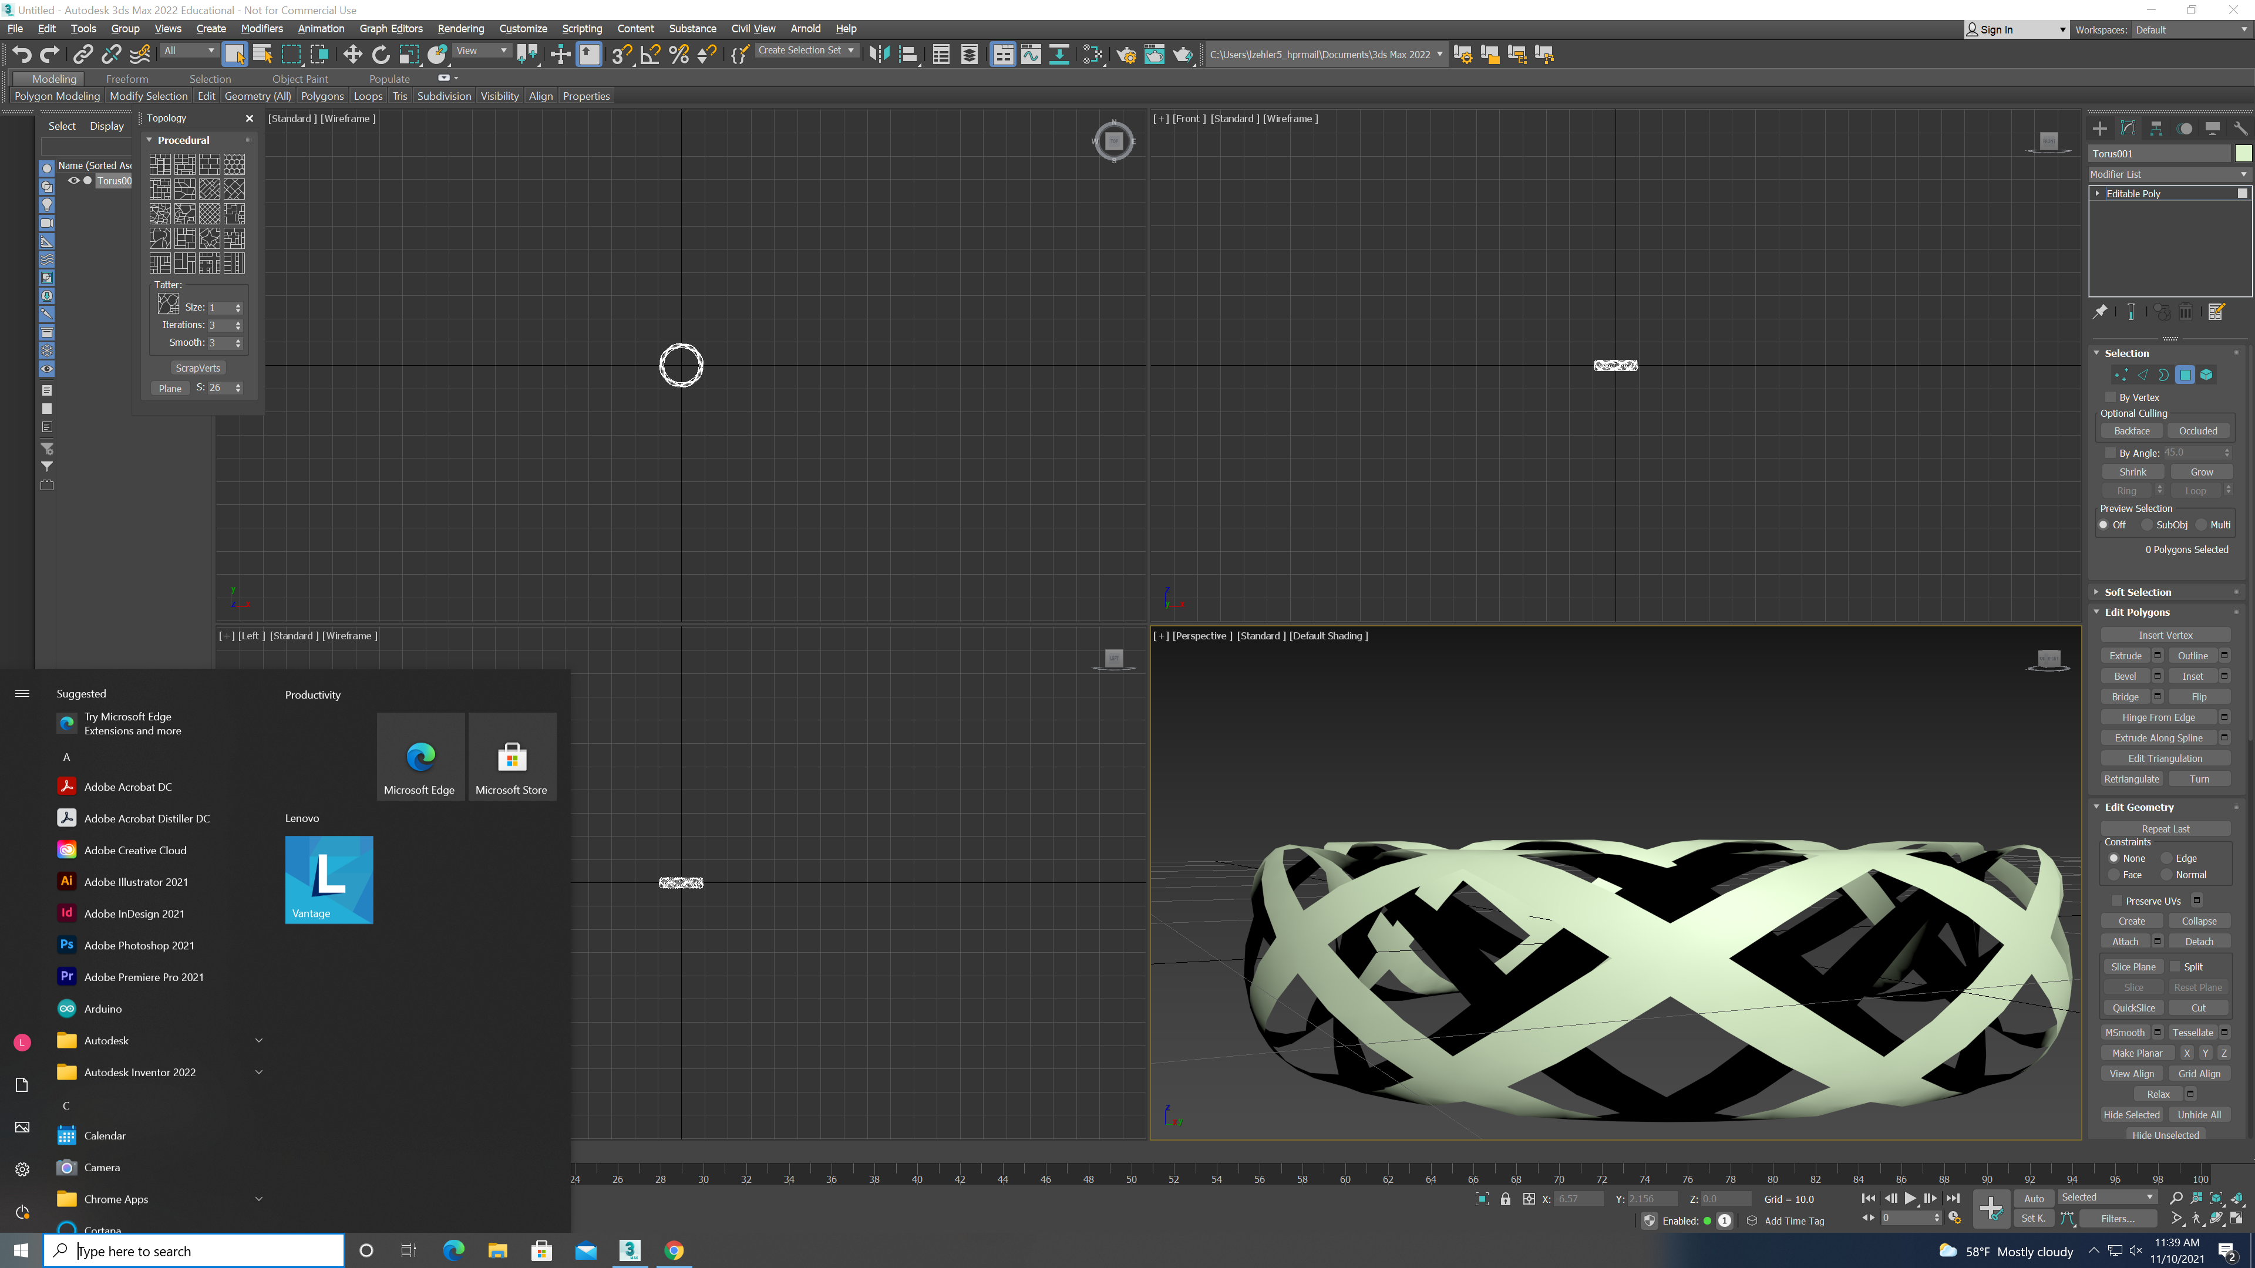Screen dimensions: 2255x1268
Task: Click the Rendering menu in menu bar
Action: (459, 28)
